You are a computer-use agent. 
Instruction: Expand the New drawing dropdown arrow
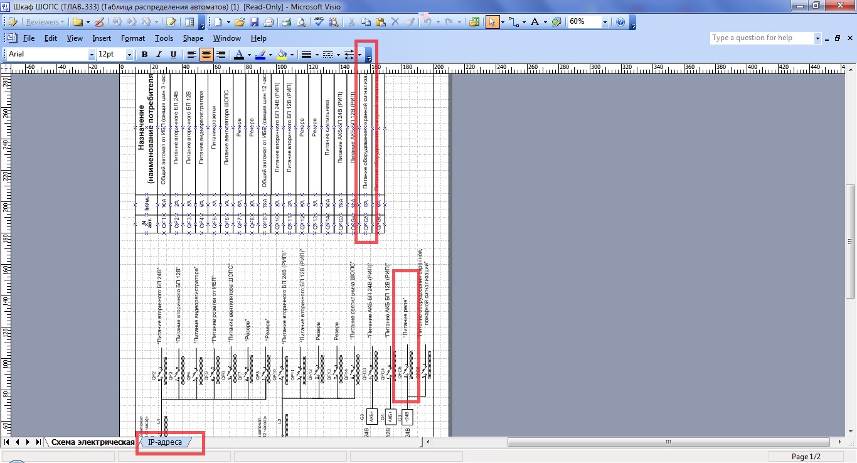[227, 22]
